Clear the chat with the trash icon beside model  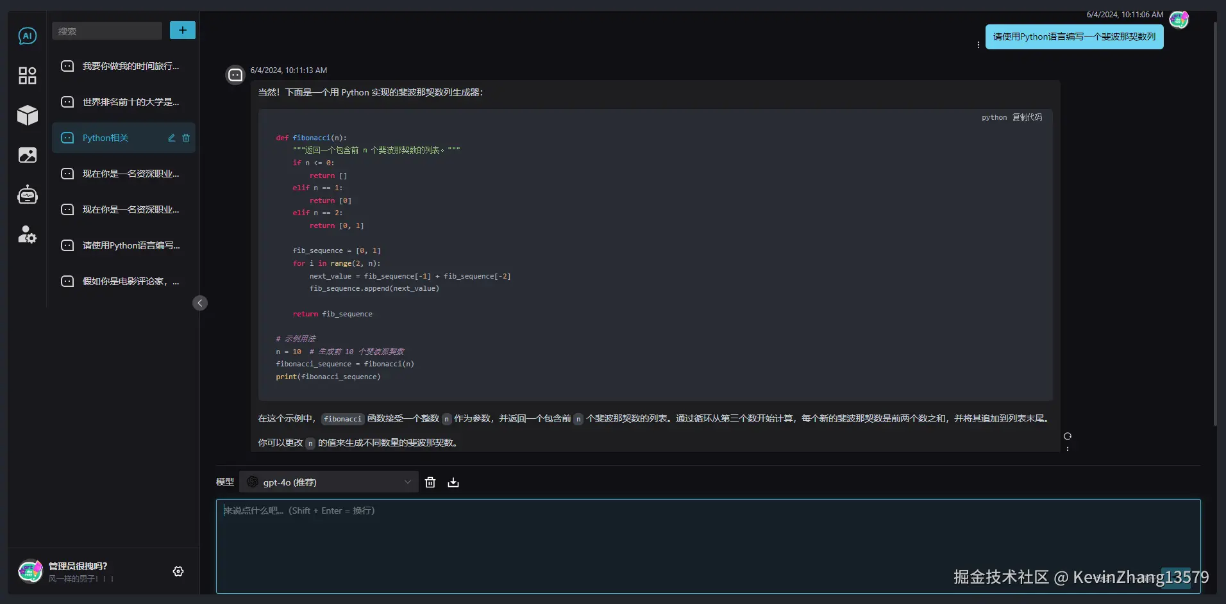tap(430, 482)
